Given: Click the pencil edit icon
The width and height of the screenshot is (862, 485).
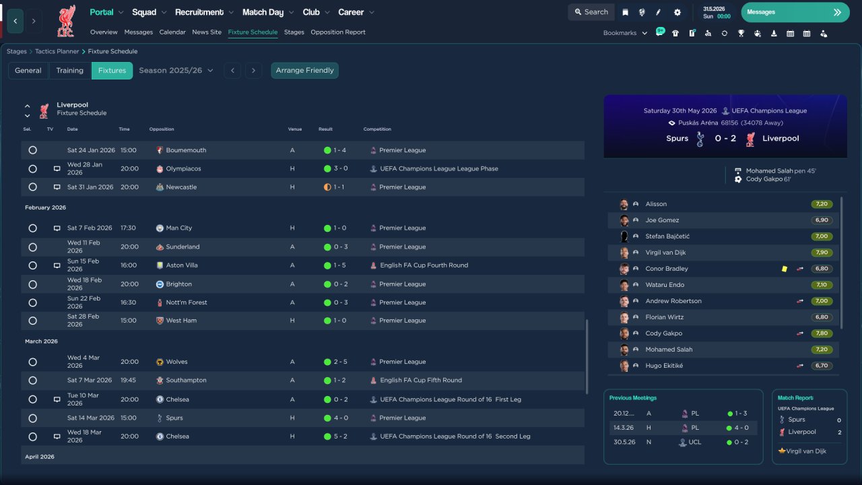Looking at the screenshot, I should [x=659, y=12].
